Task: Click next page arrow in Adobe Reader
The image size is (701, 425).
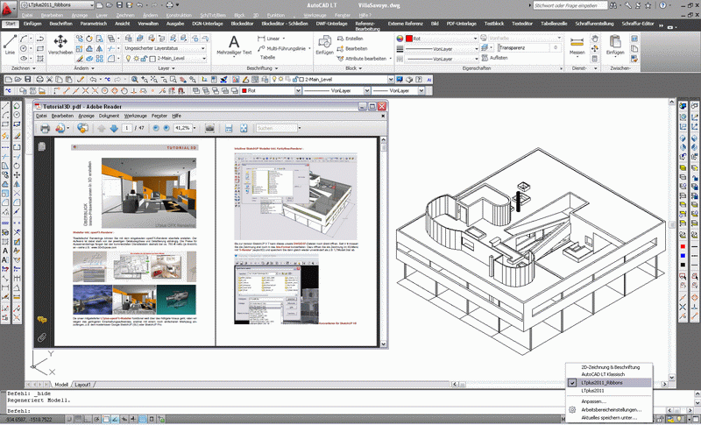Action: tap(114, 128)
